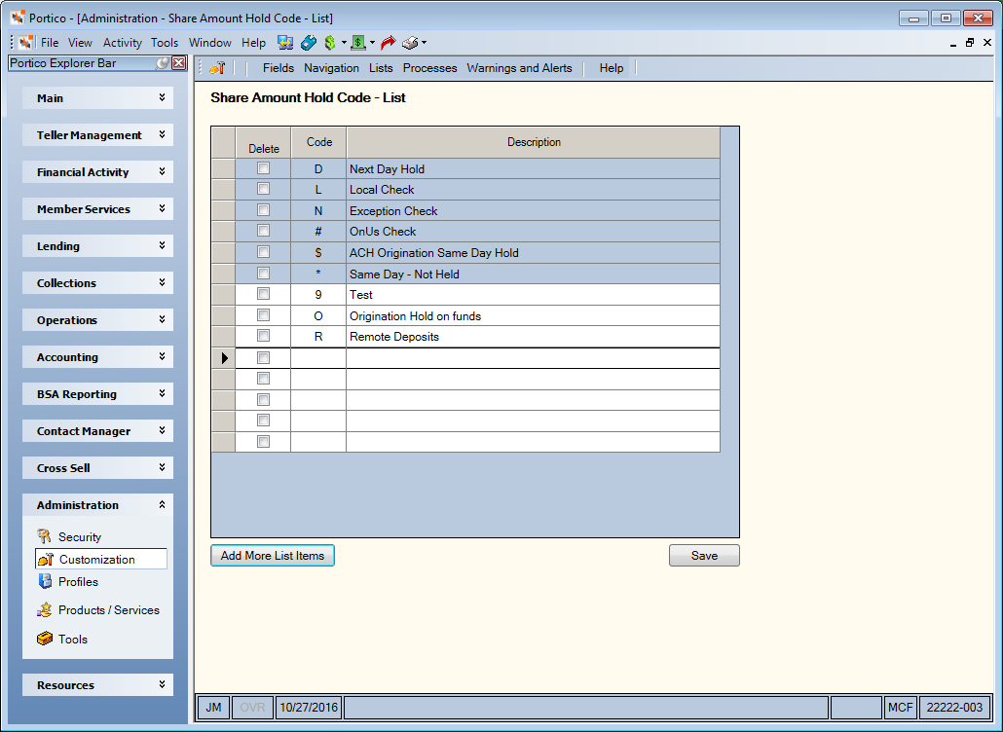Expand the Teller Management section
This screenshot has width=1003, height=732.
(x=98, y=135)
